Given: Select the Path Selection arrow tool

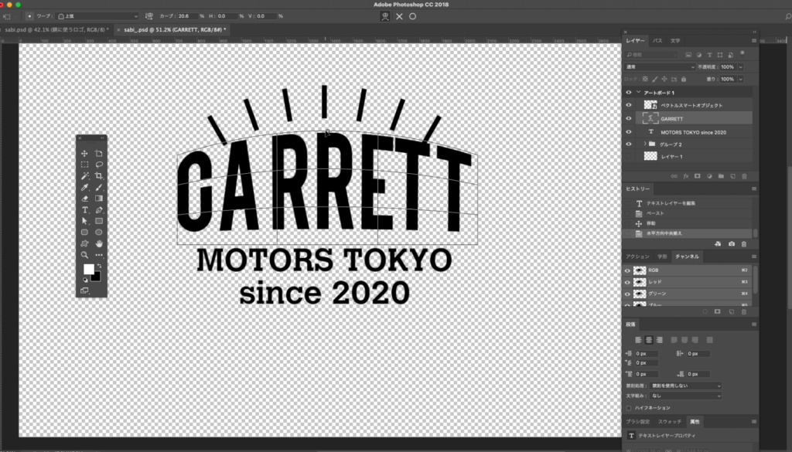Looking at the screenshot, I should pyautogui.click(x=84, y=221).
